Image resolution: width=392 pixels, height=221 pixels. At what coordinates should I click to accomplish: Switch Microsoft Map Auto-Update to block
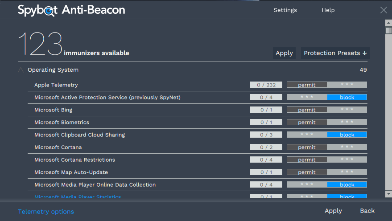[x=347, y=172]
